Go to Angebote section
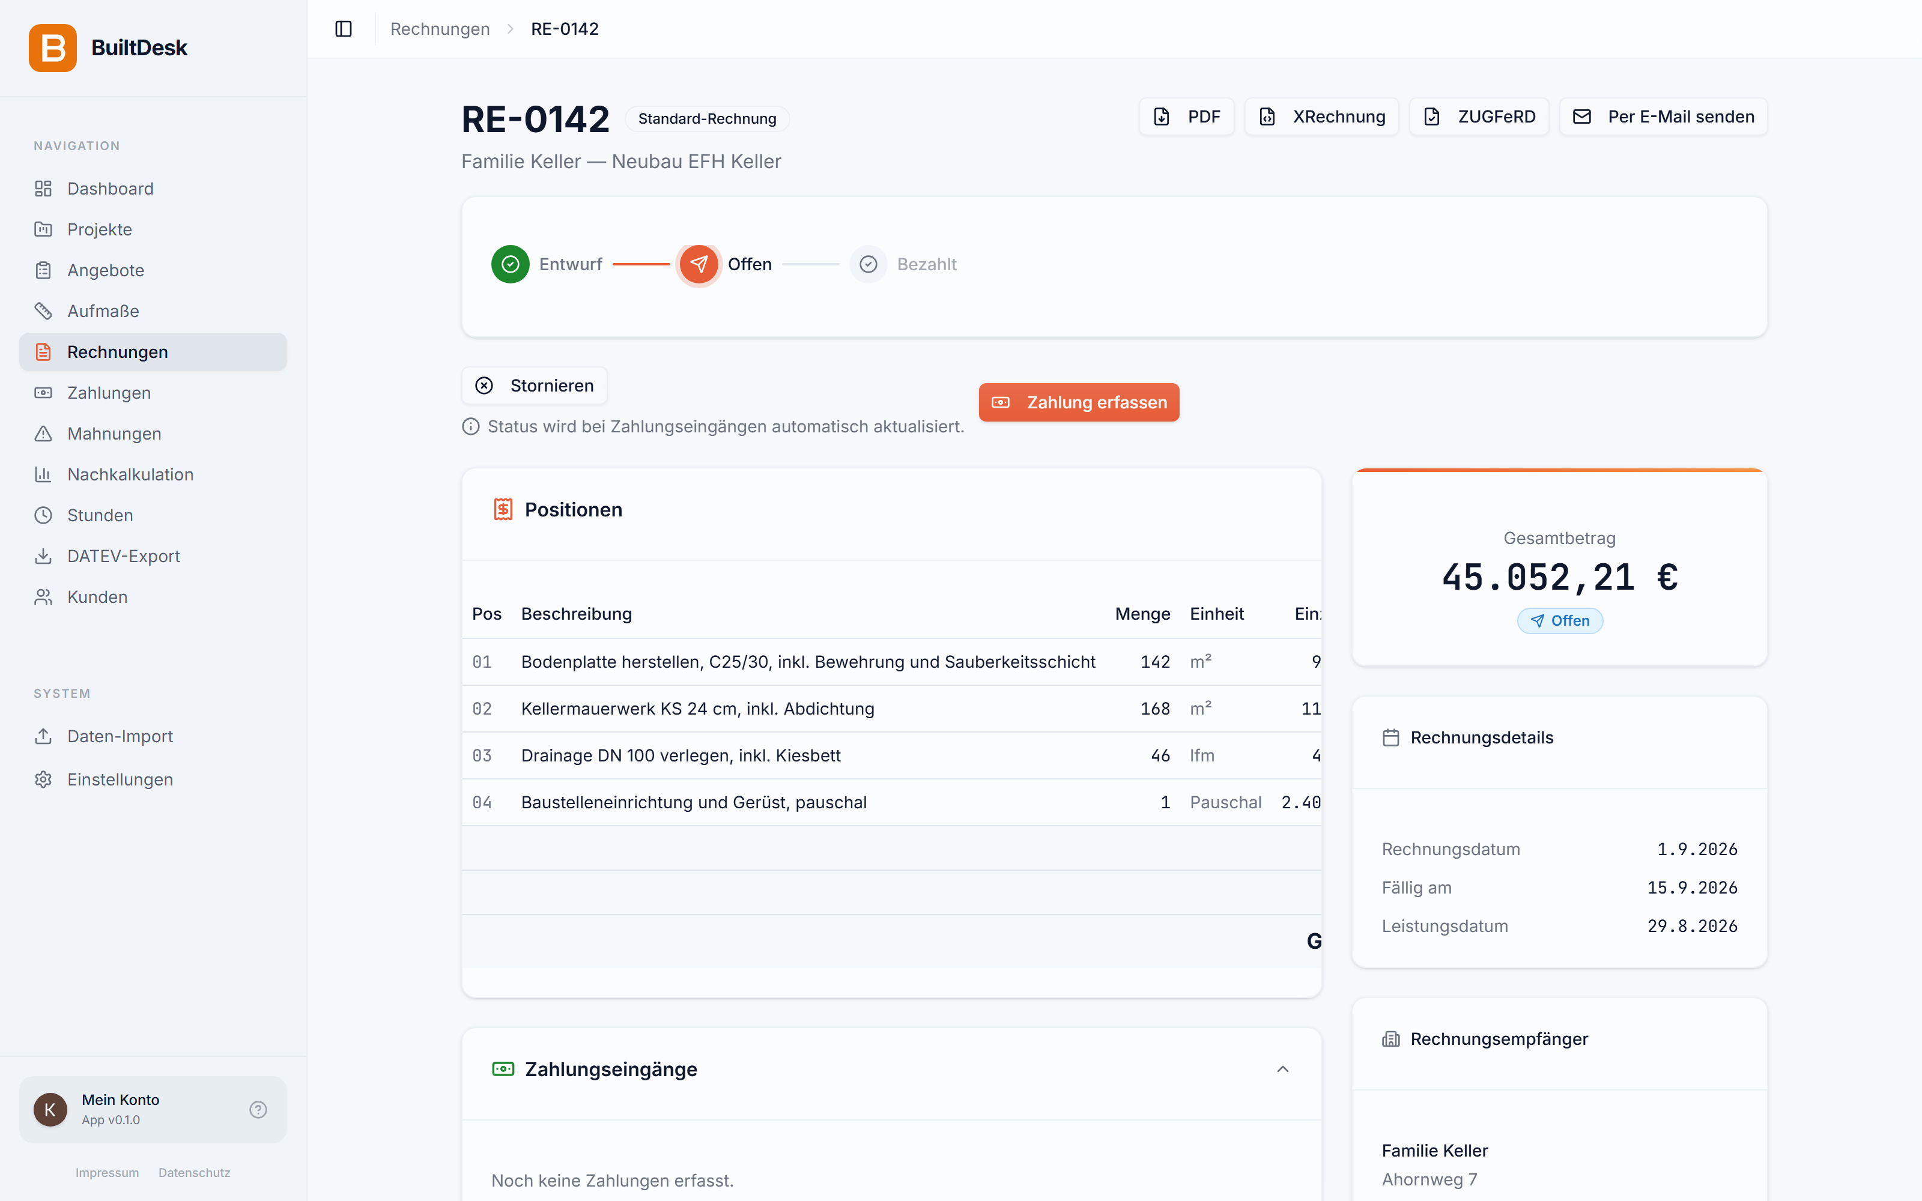 coord(153,270)
